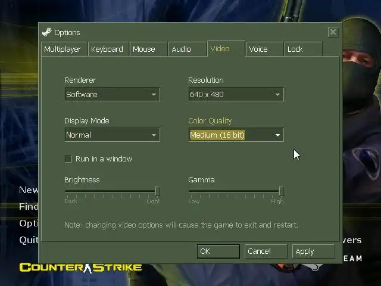Open the Voice settings tab
Screen dimensions: 381x286
264,49
